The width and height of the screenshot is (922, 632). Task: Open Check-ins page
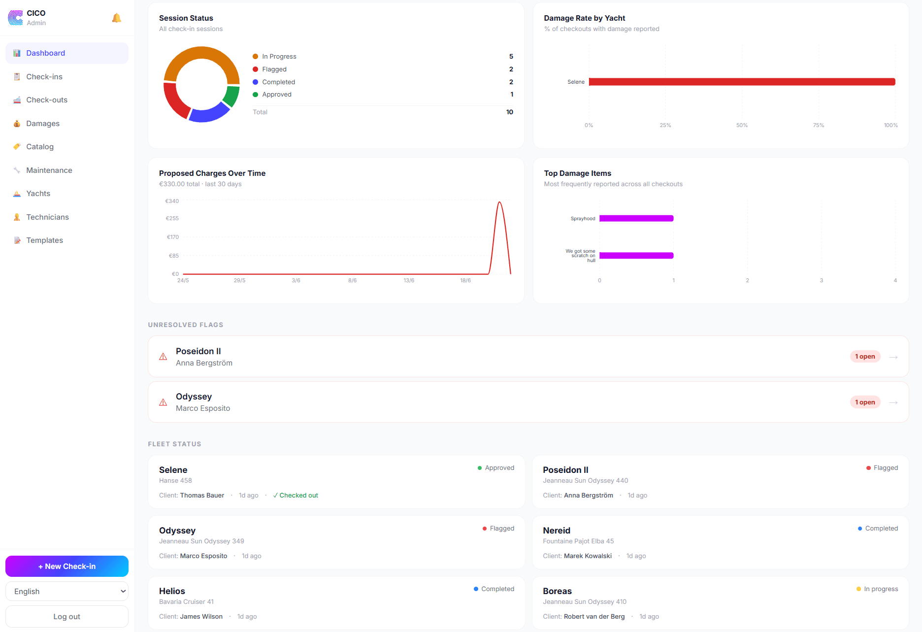(x=67, y=77)
